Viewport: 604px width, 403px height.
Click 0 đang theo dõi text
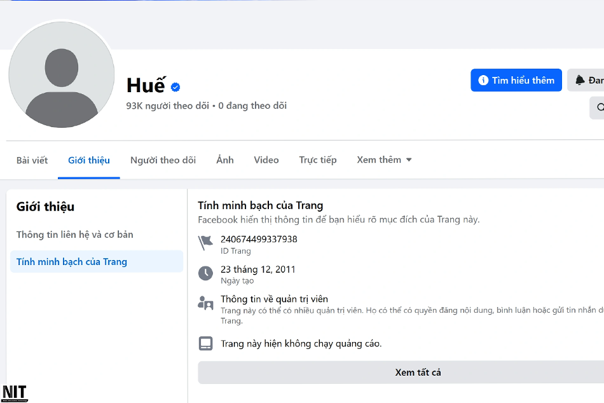[x=252, y=106]
